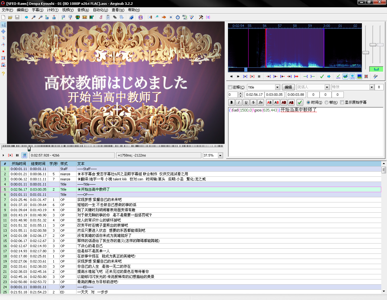Open the Attachments paperclip icon

click(x=115, y=17)
